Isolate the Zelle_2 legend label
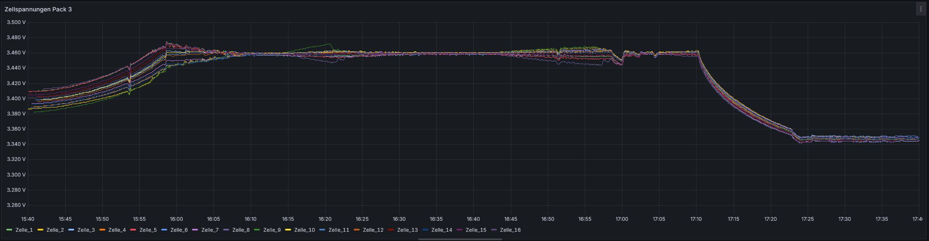929x241 pixels. tap(55, 230)
